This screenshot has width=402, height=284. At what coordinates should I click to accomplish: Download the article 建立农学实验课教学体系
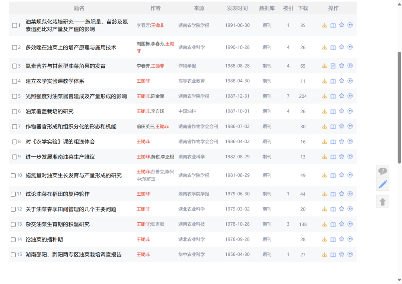point(324,81)
